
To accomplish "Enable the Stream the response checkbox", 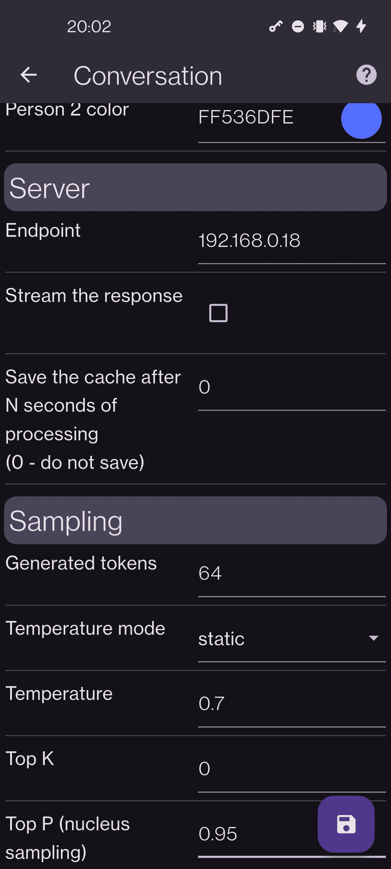I will pos(218,313).
